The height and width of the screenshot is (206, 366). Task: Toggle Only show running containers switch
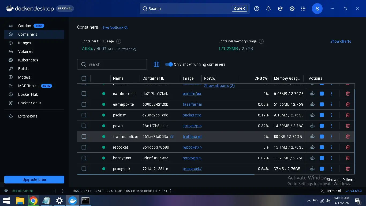169,64
